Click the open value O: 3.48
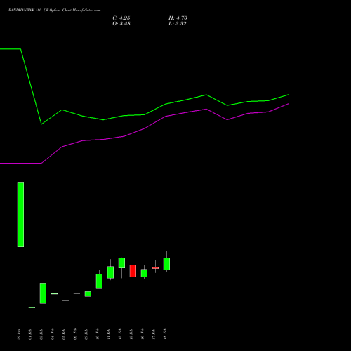The width and height of the screenshot is (351, 351). coord(121,24)
